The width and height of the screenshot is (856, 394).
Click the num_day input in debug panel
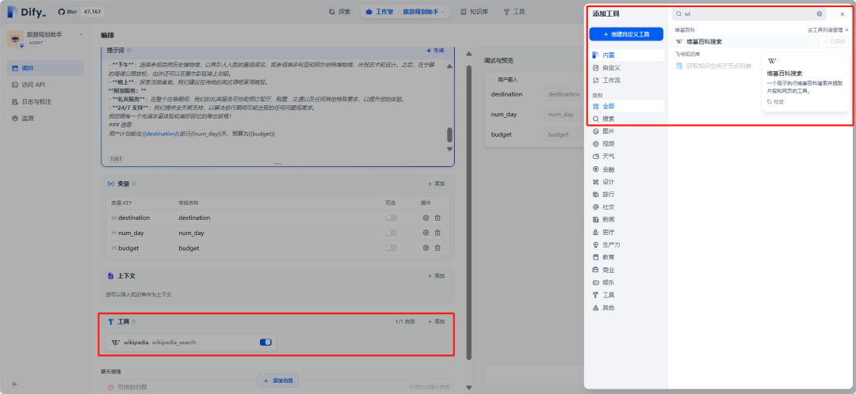(x=562, y=115)
